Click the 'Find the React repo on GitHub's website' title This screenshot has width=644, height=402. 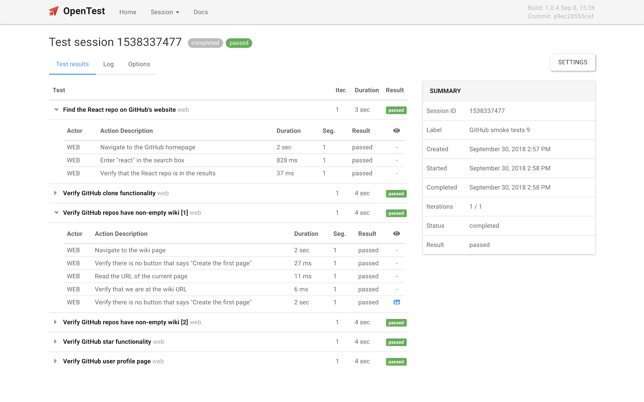coord(119,110)
